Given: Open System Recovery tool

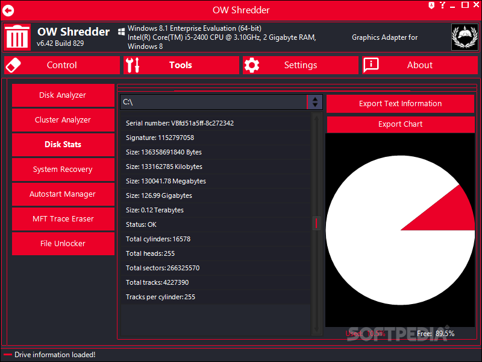Looking at the screenshot, I should [x=63, y=170].
